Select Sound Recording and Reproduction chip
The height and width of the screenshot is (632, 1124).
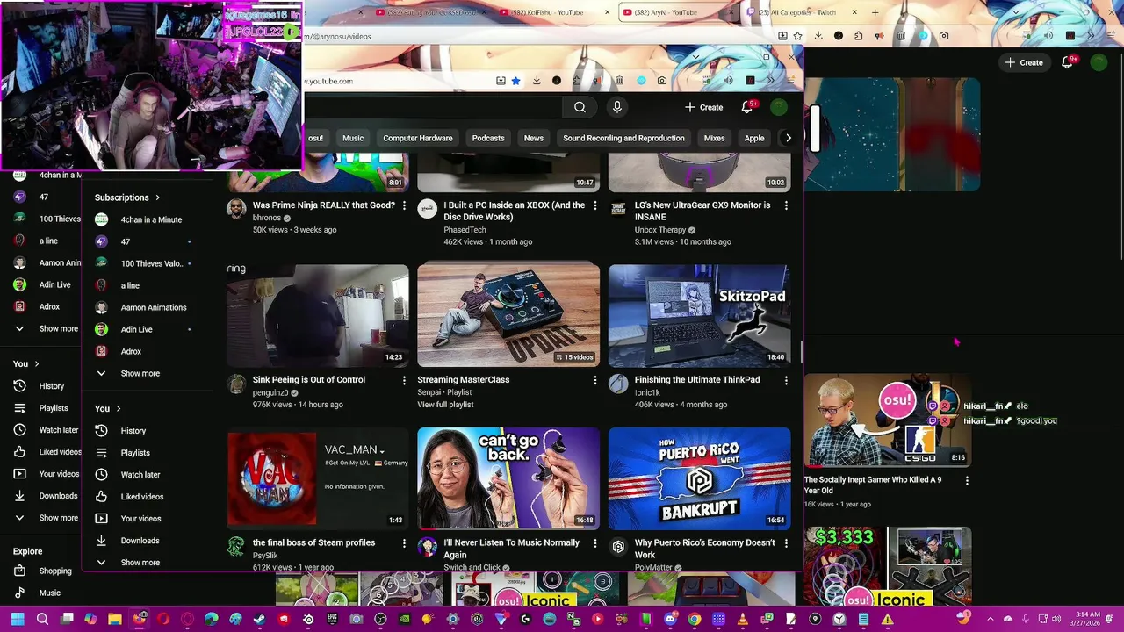pyautogui.click(x=623, y=138)
